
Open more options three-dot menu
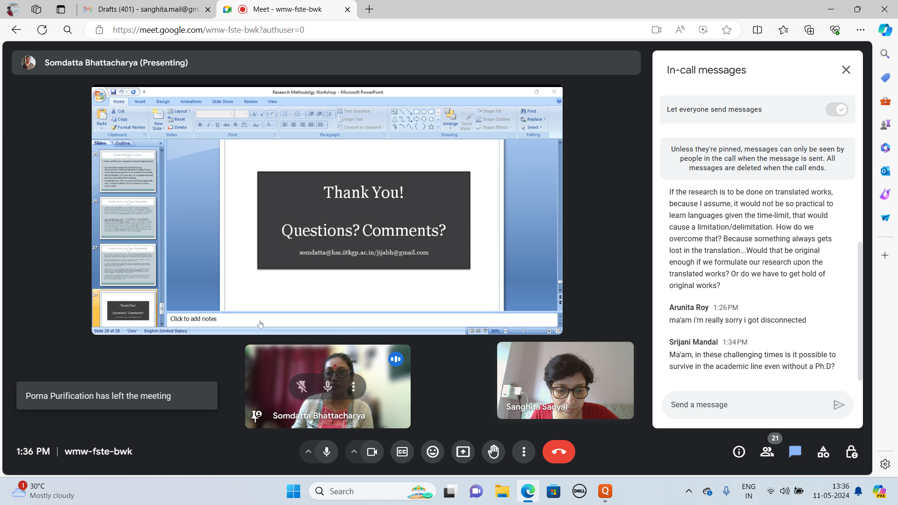point(524,452)
